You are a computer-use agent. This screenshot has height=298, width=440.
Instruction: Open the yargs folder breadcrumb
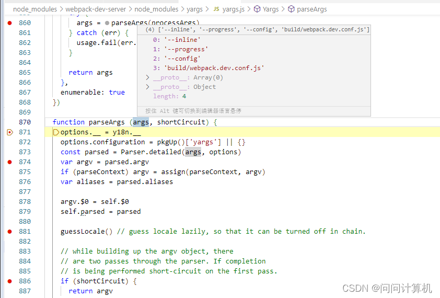(x=194, y=9)
